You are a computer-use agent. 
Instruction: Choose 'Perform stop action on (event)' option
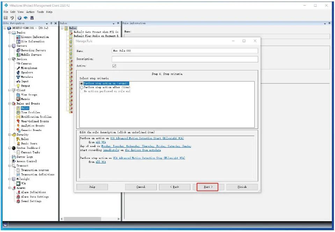pyautogui.click(x=82, y=83)
